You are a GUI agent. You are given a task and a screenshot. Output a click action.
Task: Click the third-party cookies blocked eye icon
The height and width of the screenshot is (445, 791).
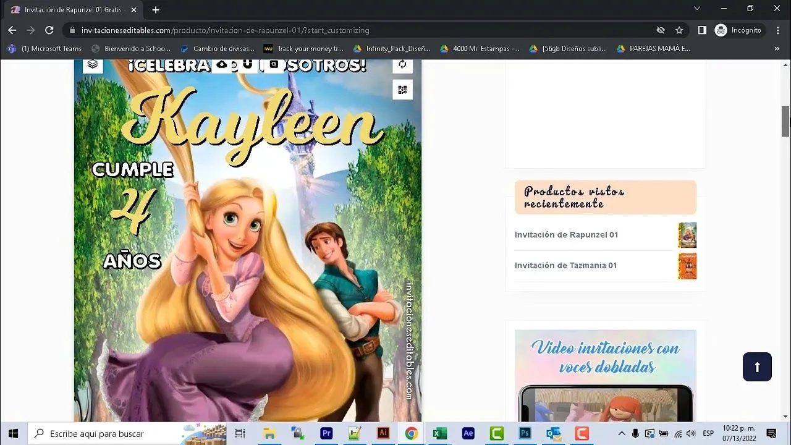661,30
